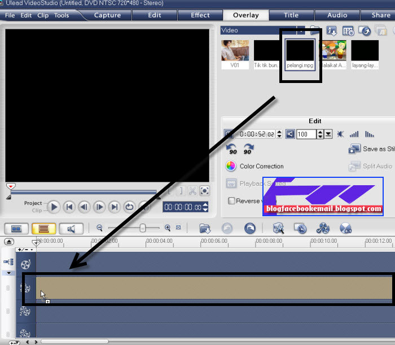Toggle the Repeat playback button

pos(129,207)
